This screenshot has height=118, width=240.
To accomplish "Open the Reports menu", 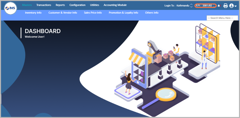I will coord(60,5).
